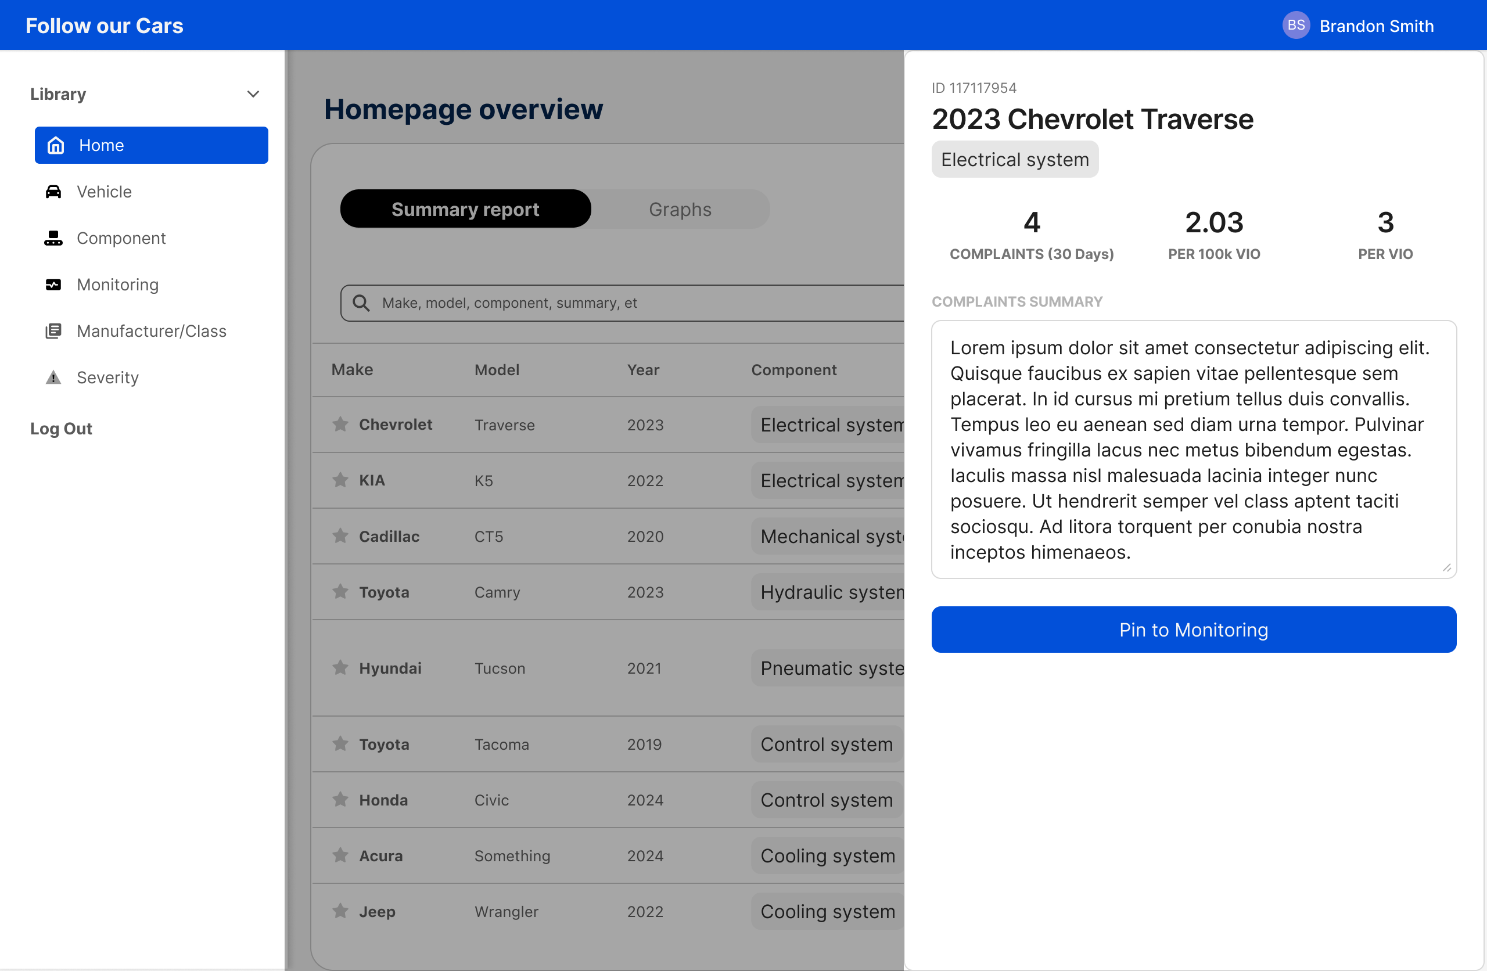Switch to the Graphs tab
The height and width of the screenshot is (971, 1487).
point(680,209)
